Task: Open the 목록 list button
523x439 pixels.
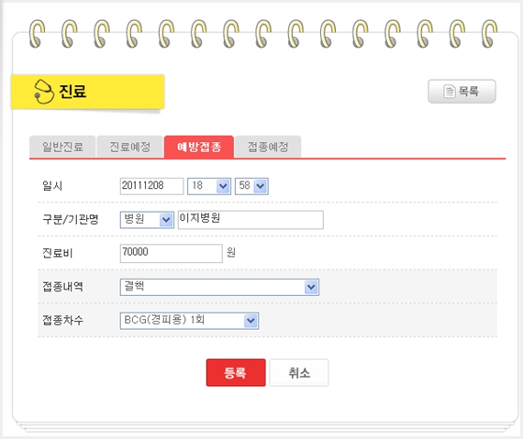Action: click(x=462, y=92)
